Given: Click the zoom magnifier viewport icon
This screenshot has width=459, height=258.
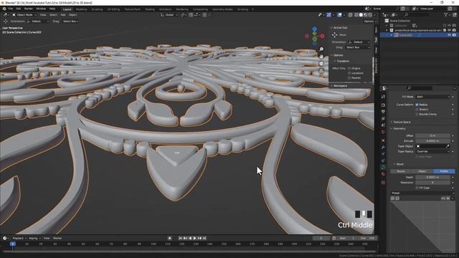Looking at the screenshot, I should click(321, 49).
